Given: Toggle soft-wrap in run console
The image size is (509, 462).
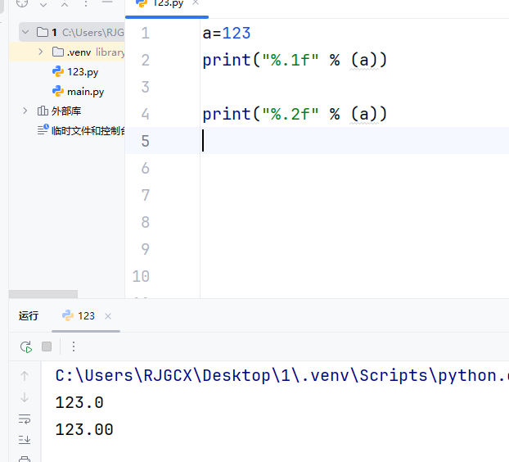Looking at the screenshot, I should point(25,419).
